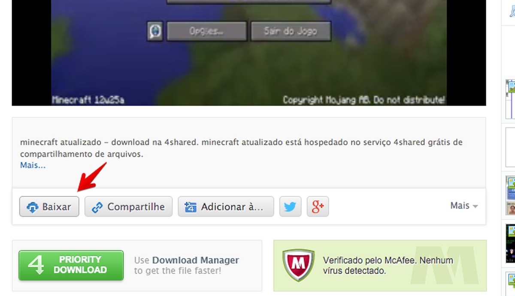Expand the Mais dropdown beside social buttons

click(464, 206)
